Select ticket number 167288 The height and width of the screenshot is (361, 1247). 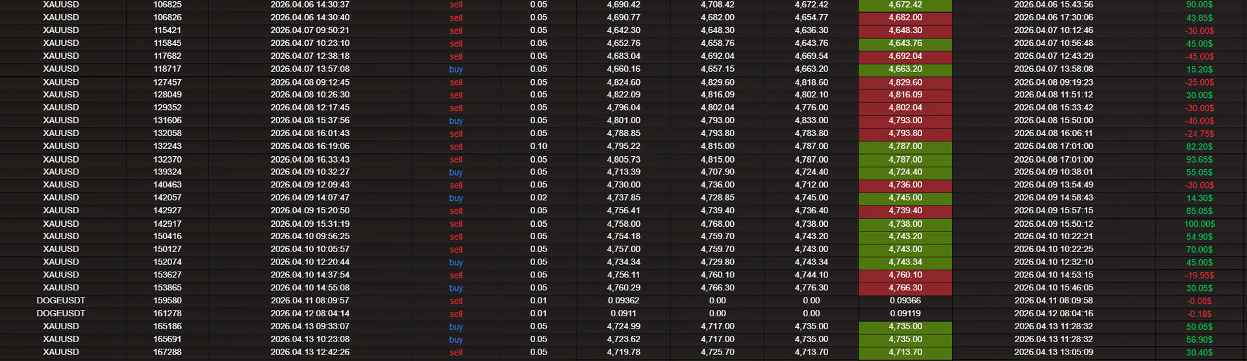coord(168,353)
